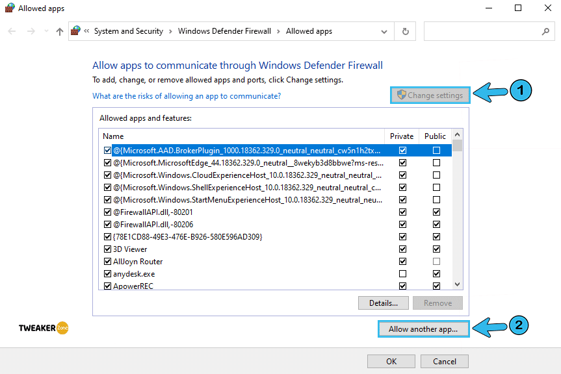The width and height of the screenshot is (561, 374).
Task: Toggle Private for CloudExperienceHost
Action: coord(402,175)
